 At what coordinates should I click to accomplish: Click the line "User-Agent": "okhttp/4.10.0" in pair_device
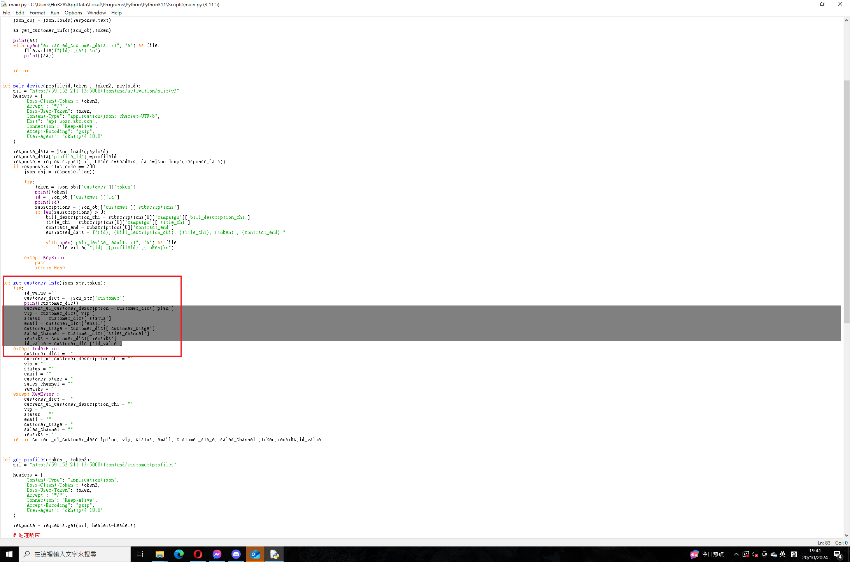pyautogui.click(x=63, y=136)
